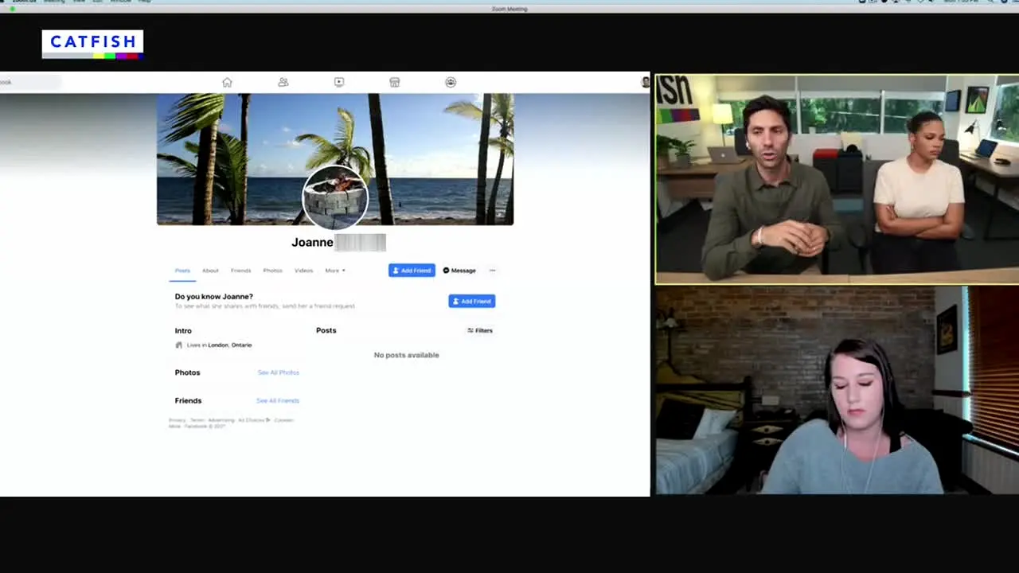The image size is (1019, 573).
Task: Open the posts Filters button
Action: tap(480, 330)
